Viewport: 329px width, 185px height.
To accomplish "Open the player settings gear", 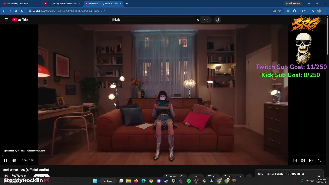I will pos(303,161).
